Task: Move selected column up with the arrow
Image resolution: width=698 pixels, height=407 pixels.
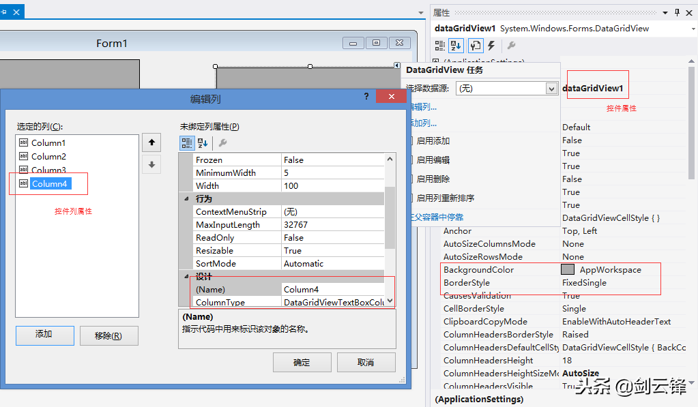Action: coord(151,142)
